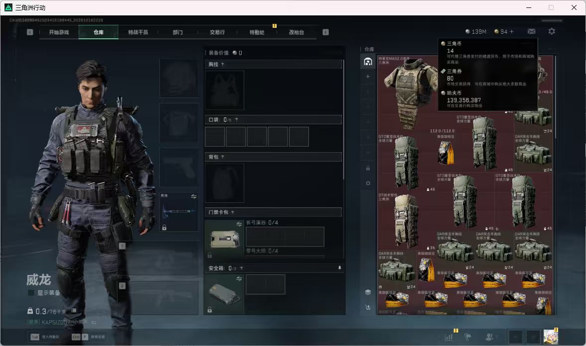Click the 胸挂 help question mark
Image resolution: width=586 pixels, height=346 pixels.
pyautogui.click(x=223, y=64)
